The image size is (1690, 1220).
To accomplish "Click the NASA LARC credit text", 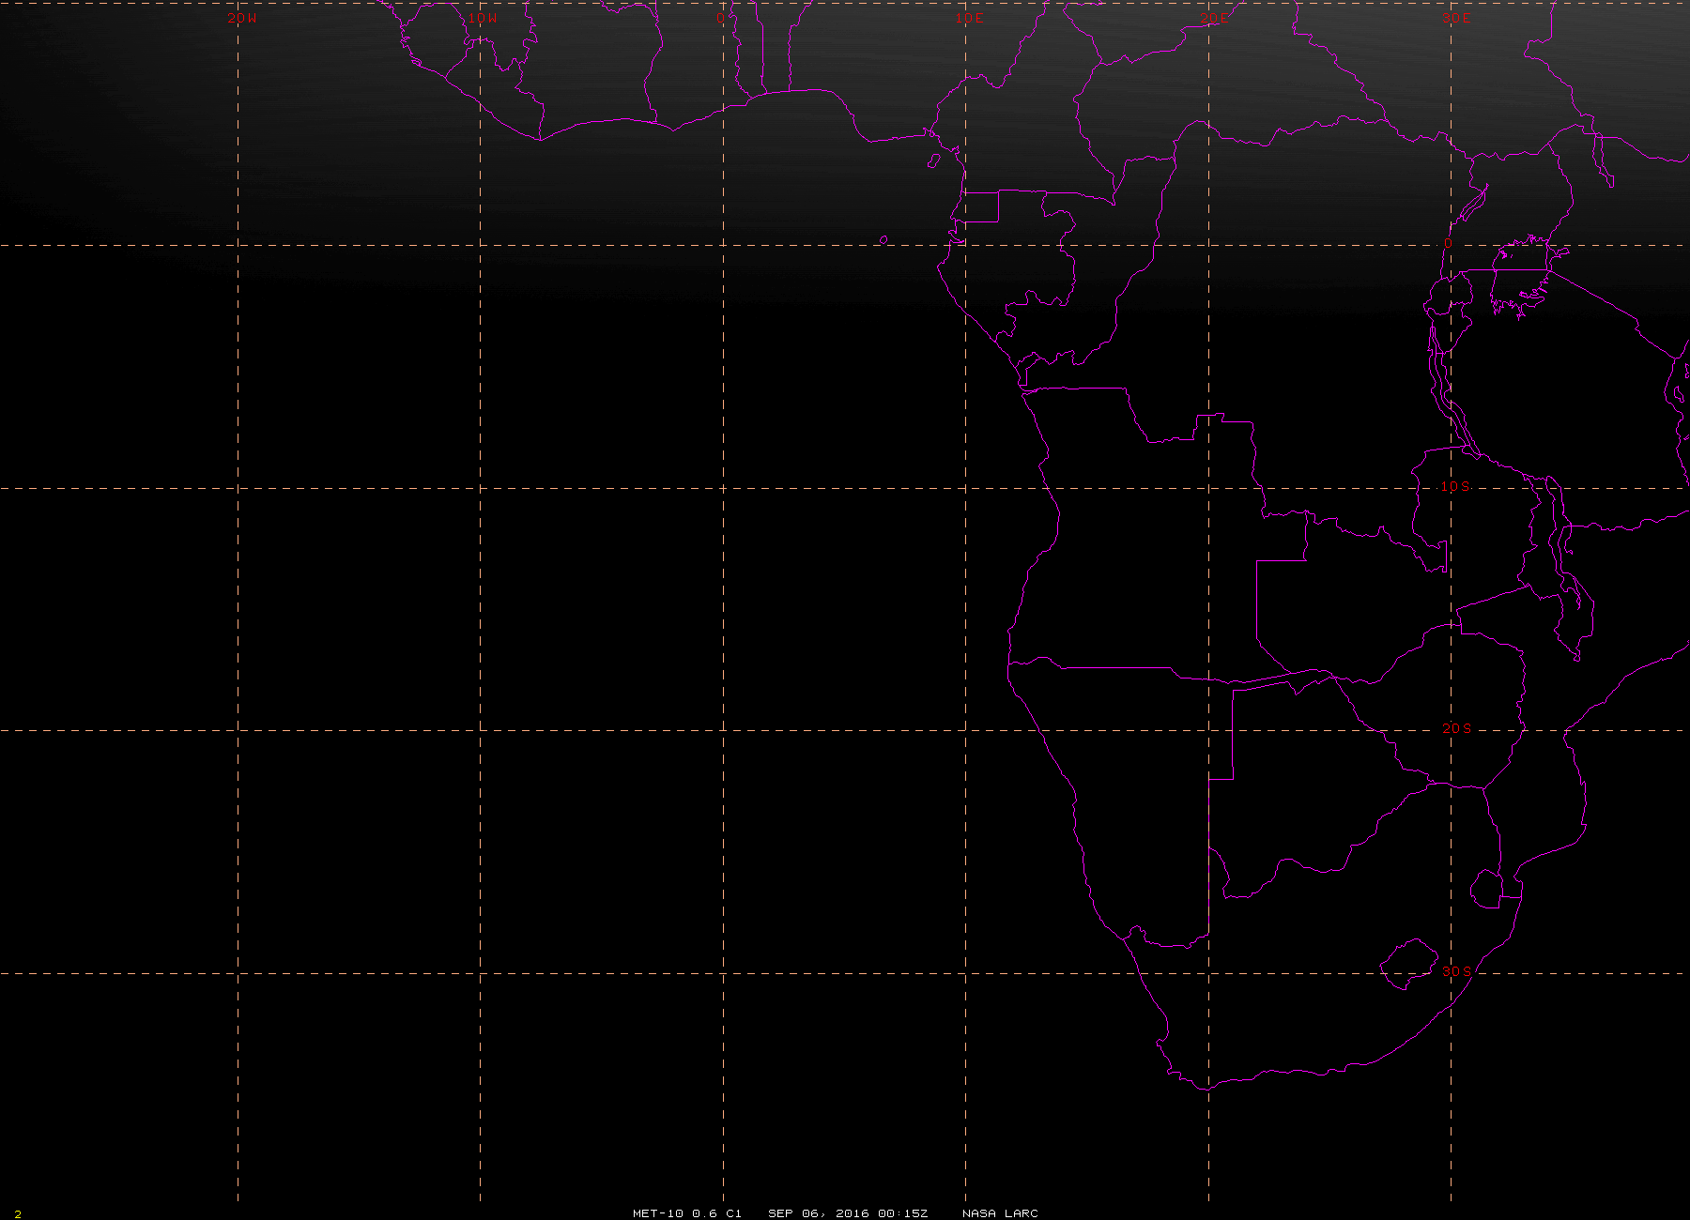I will pos(1000,1213).
